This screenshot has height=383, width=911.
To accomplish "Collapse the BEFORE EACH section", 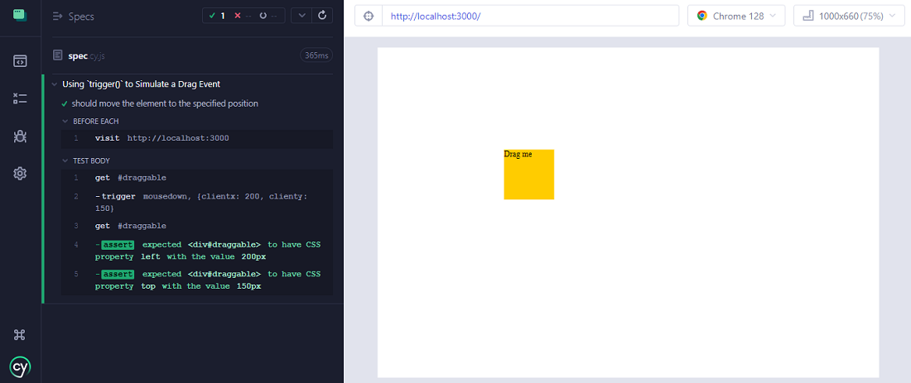I will pyautogui.click(x=90, y=122).
